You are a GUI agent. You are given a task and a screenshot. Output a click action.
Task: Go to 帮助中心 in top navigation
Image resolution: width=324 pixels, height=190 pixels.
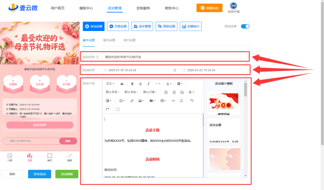[172, 8]
